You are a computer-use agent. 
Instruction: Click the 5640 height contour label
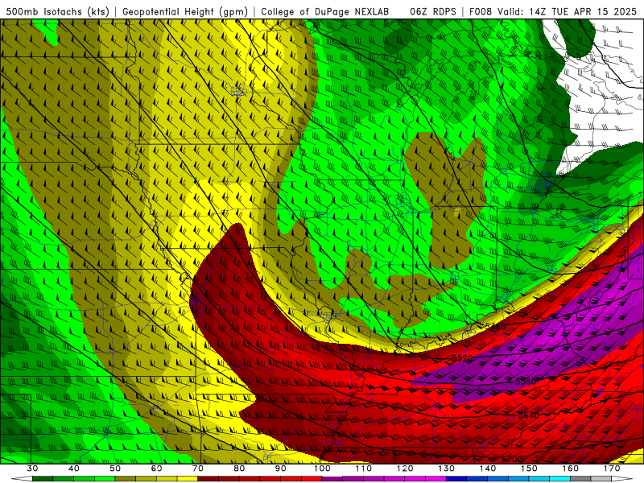528,415
